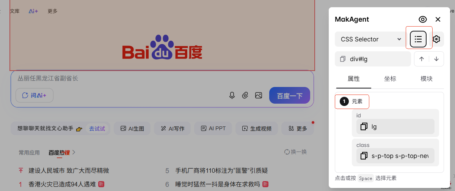
Task: Click the image search icon
Action: coord(259,95)
